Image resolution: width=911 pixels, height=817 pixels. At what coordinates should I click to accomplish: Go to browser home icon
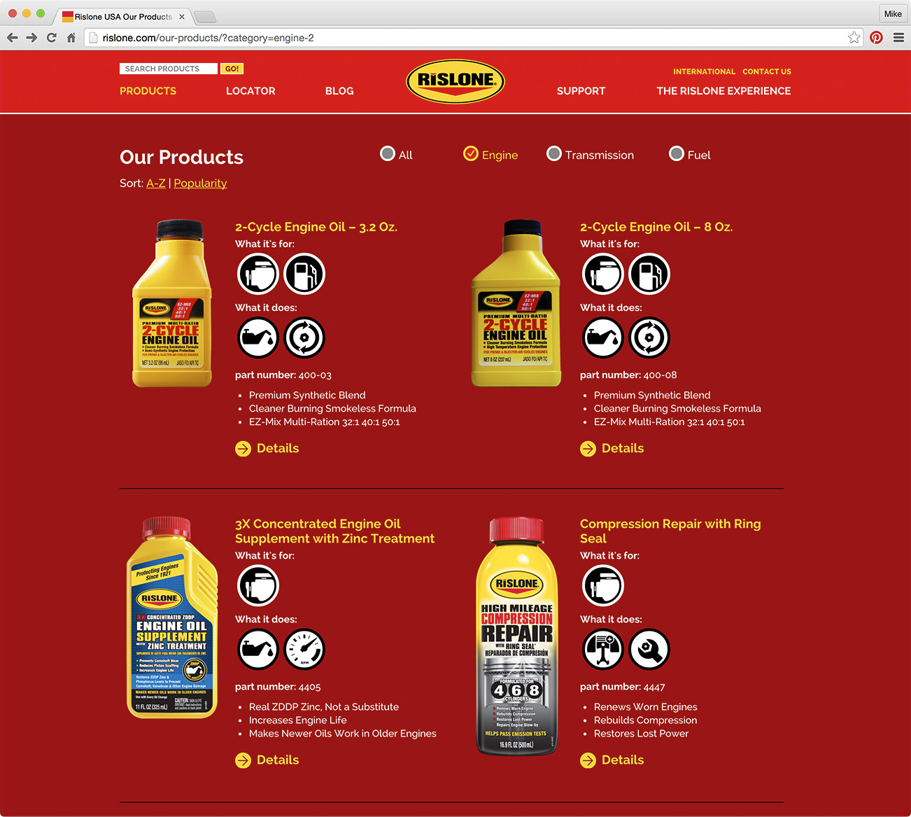tap(71, 38)
